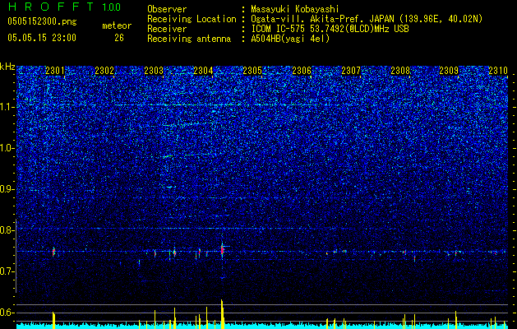
Task: Click the meteor label
Action: [x=117, y=25]
